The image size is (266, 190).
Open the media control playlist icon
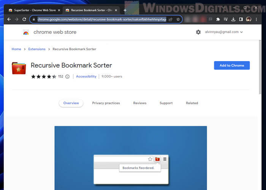[x=225, y=19]
